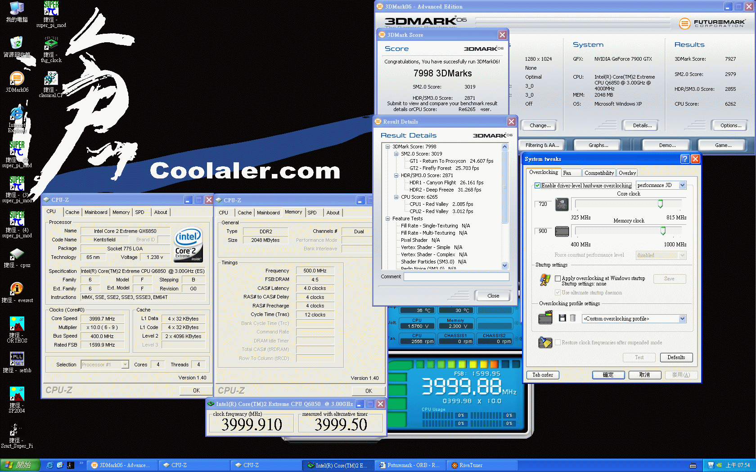Open the Srart_Super_Pi desktop shortcut
This screenshot has width=756, height=472.
(x=17, y=435)
